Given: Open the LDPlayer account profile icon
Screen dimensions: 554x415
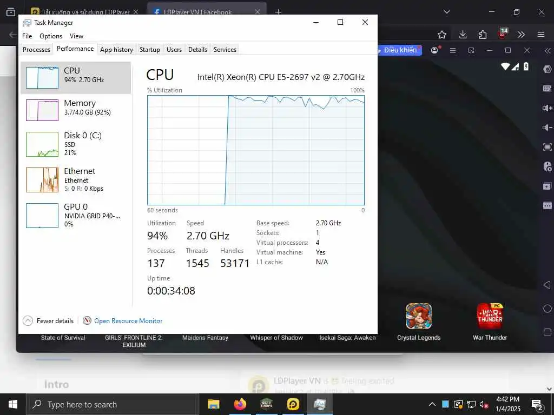Looking at the screenshot, I should click(x=435, y=50).
